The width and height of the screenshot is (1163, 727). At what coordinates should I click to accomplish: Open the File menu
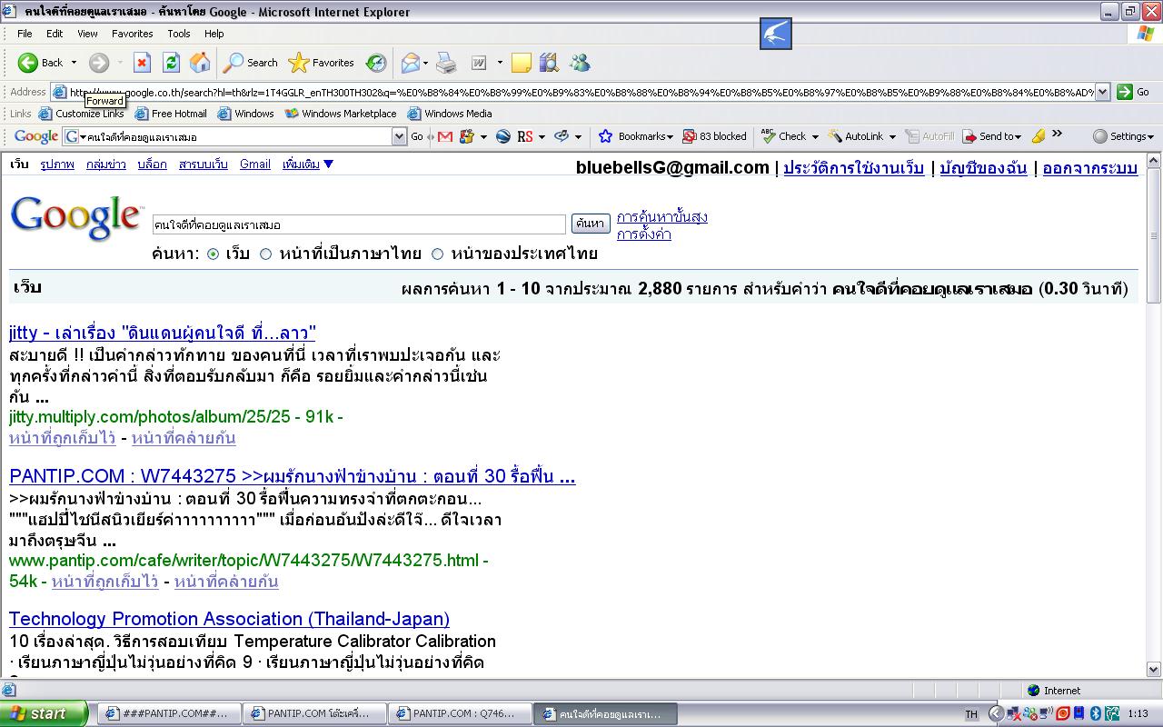tap(25, 34)
